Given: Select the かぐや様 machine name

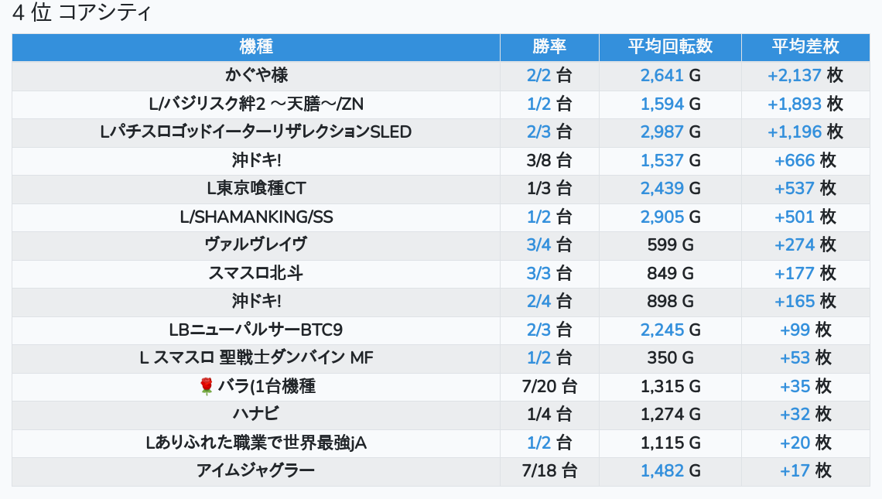Looking at the screenshot, I should (257, 75).
